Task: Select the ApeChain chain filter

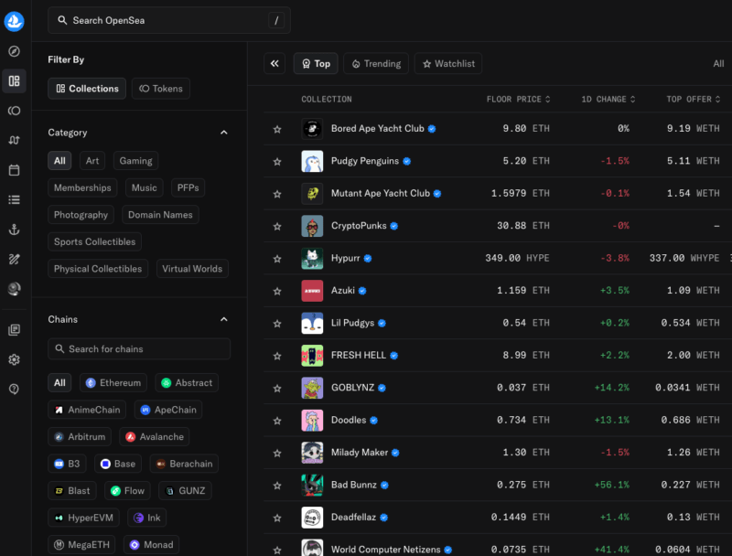Action: click(168, 410)
